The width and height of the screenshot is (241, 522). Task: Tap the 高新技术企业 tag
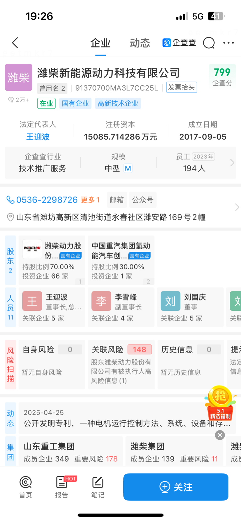tap(118, 103)
